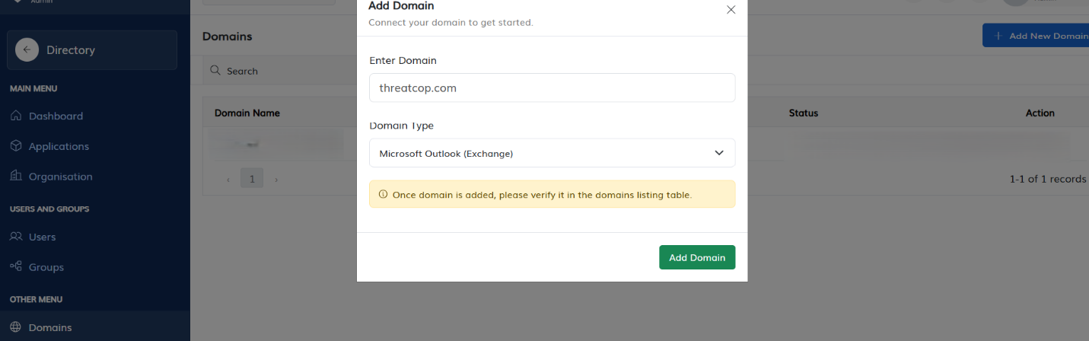This screenshot has width=1089, height=341.
Task: Click the dropdown chevron for Microsoft Outlook
Action: click(719, 153)
